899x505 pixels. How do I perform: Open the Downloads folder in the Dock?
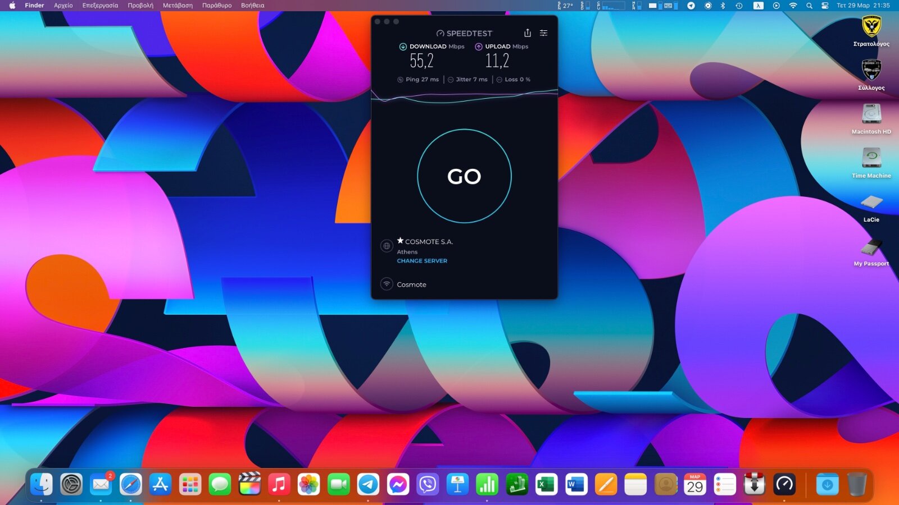point(827,484)
